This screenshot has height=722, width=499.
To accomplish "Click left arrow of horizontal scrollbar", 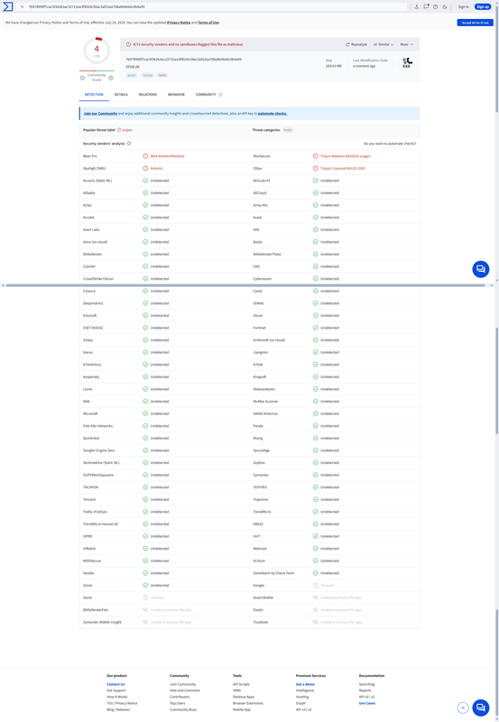I will click(x=4, y=285).
